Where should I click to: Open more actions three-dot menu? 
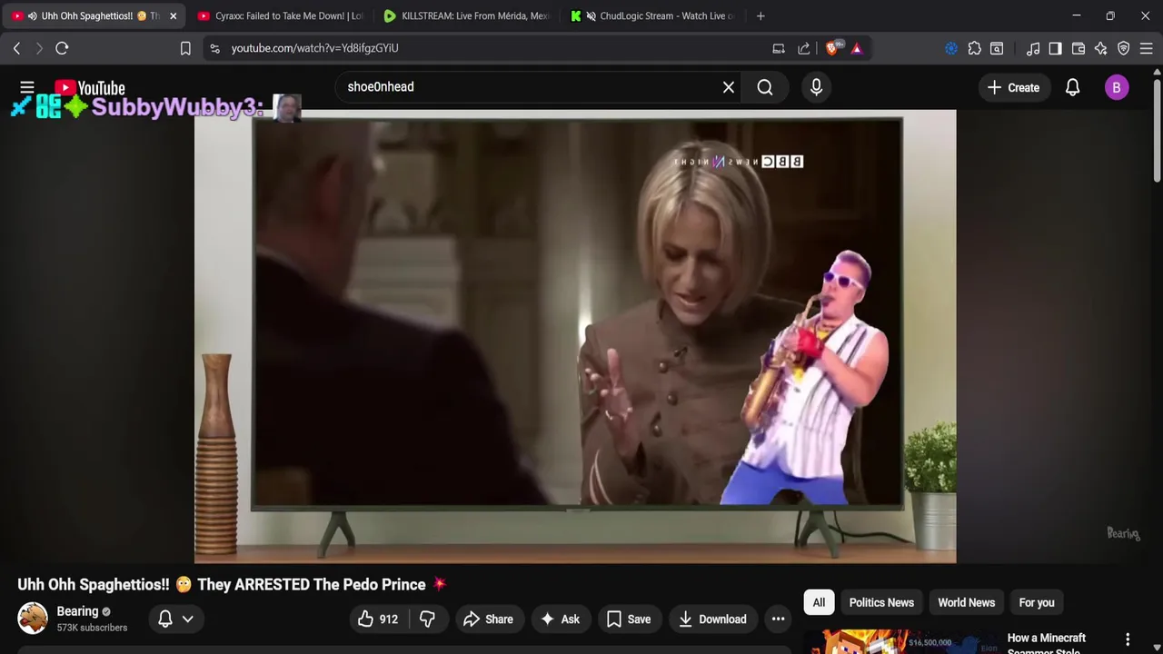tap(778, 619)
